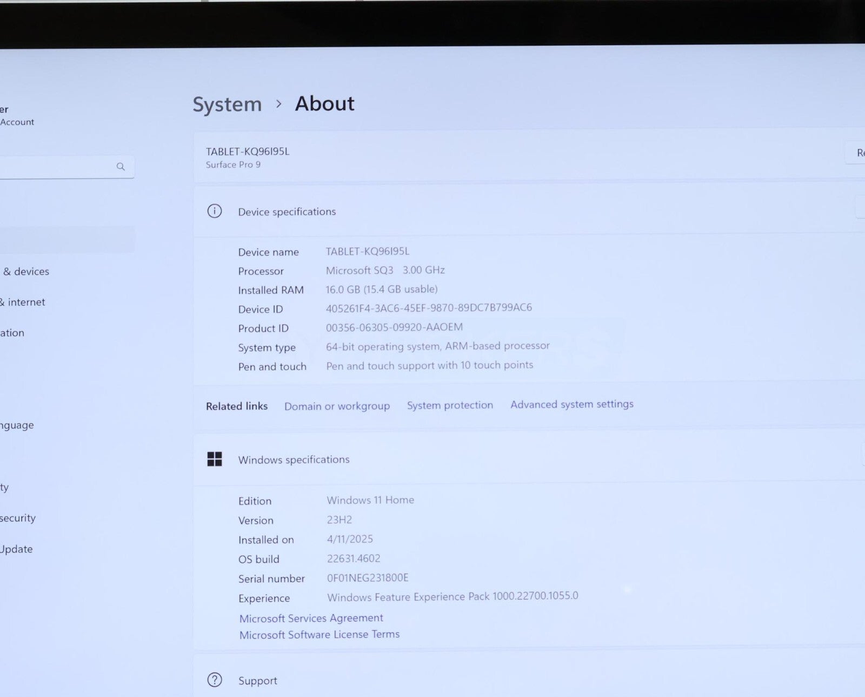Image resolution: width=865 pixels, height=697 pixels.
Task: Click the search magnifier icon in sidebar
Action: coord(121,167)
